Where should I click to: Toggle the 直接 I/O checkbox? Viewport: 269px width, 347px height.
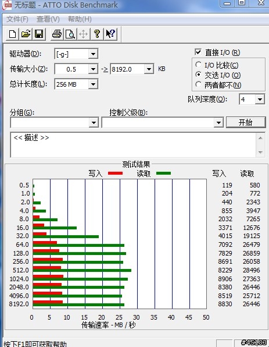[198, 52]
